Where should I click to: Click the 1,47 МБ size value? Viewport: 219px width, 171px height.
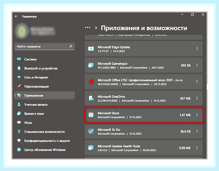click(x=185, y=115)
